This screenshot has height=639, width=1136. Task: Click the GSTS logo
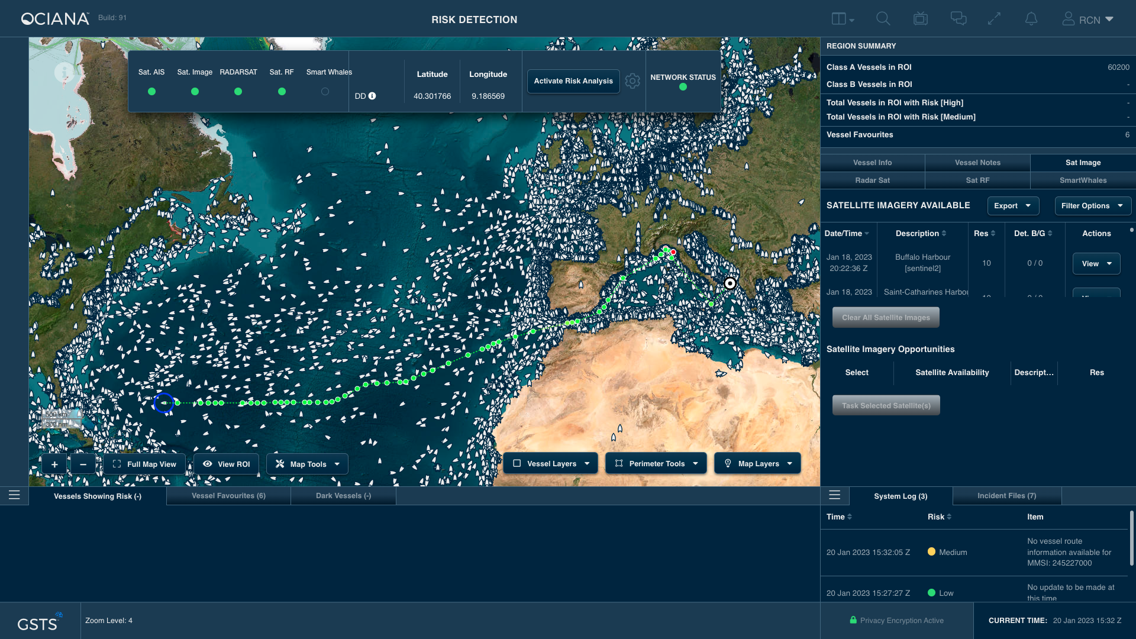click(x=39, y=622)
